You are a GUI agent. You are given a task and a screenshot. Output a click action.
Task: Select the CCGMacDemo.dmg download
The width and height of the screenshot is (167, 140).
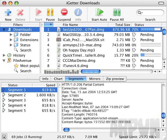[x=103, y=61]
